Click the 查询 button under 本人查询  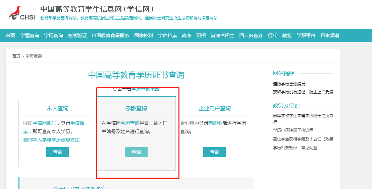pos(58,152)
